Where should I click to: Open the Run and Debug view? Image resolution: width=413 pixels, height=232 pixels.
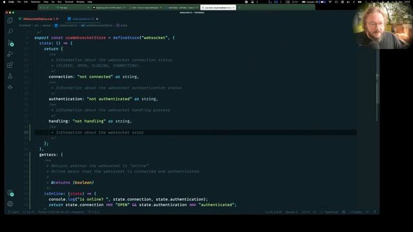tap(10, 54)
